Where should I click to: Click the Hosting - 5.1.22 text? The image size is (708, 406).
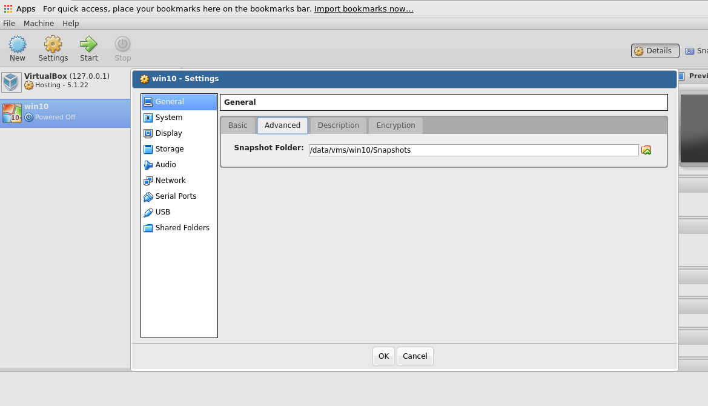[61, 85]
